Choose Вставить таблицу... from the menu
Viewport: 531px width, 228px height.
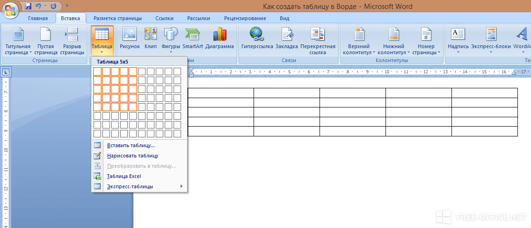(139, 145)
